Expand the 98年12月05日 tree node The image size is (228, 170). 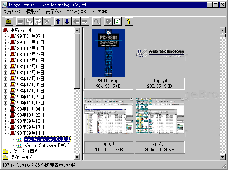coord(5,91)
